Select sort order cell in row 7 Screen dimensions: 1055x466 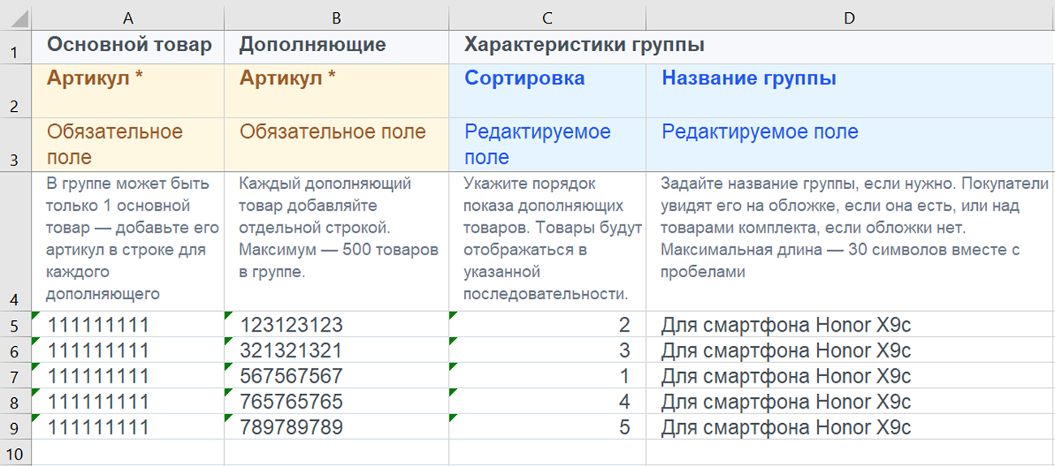(547, 376)
